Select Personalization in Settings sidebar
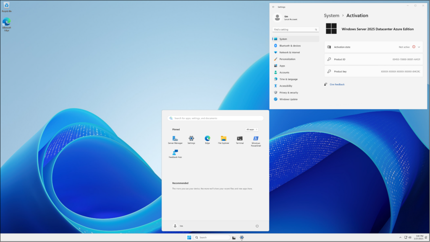The width and height of the screenshot is (430, 242). pos(296,59)
